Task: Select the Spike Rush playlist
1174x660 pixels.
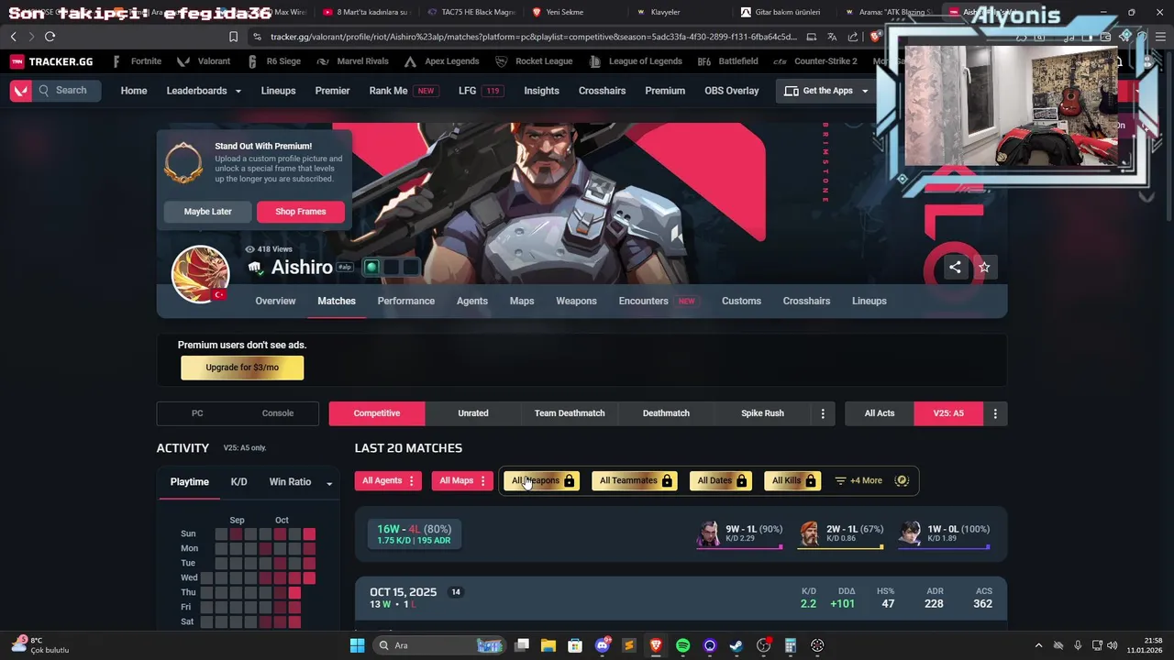Action: 762,413
